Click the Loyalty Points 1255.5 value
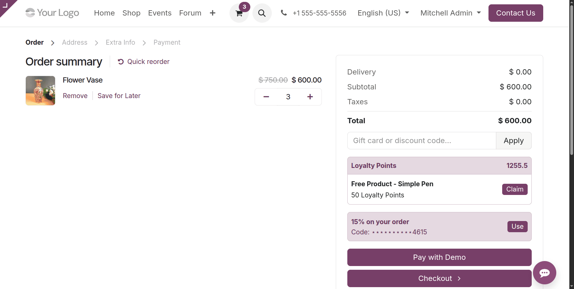Image resolution: width=574 pixels, height=289 pixels. point(517,166)
